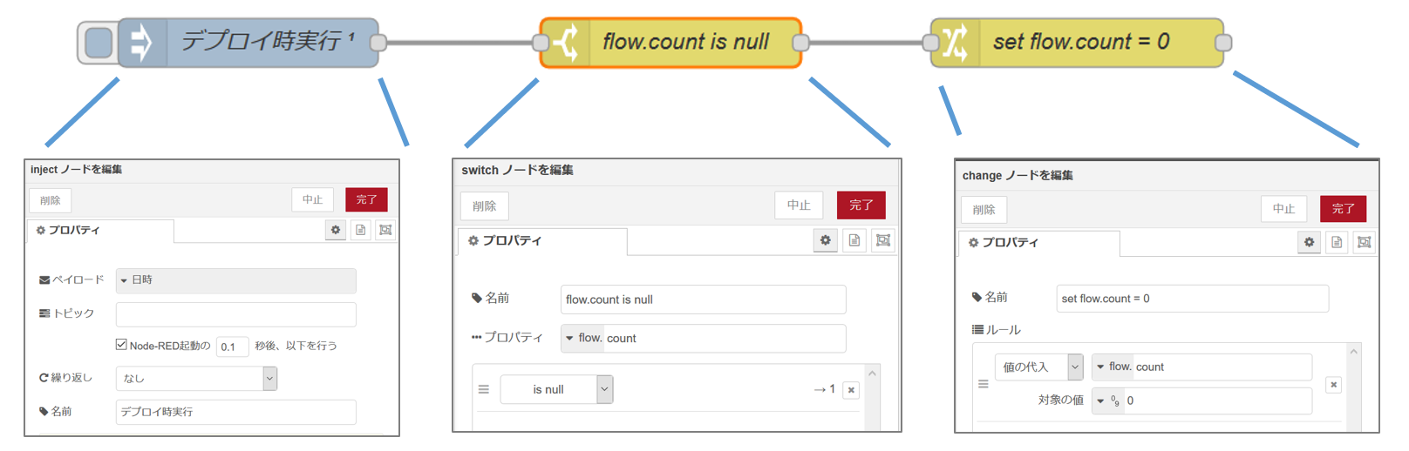Open the プロパティ tab in inject editor
The height and width of the screenshot is (451, 1409).
99,231
